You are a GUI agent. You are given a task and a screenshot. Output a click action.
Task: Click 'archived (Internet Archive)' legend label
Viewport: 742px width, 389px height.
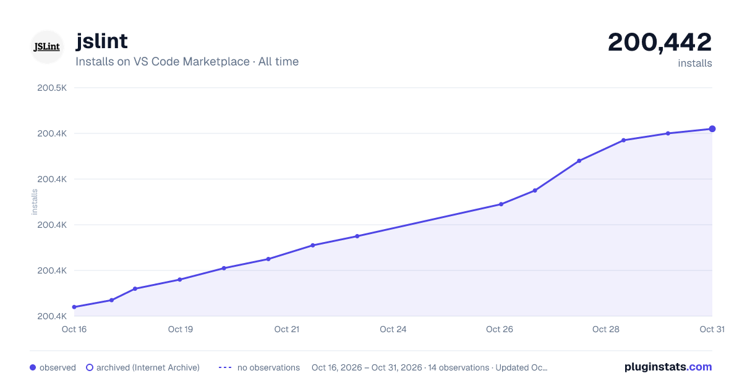148,367
